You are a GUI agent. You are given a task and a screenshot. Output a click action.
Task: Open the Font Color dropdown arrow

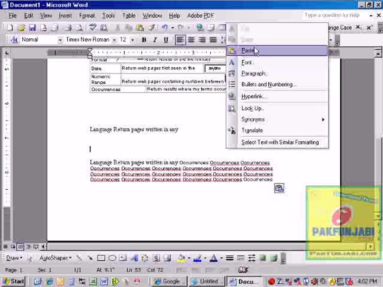tap(221, 258)
